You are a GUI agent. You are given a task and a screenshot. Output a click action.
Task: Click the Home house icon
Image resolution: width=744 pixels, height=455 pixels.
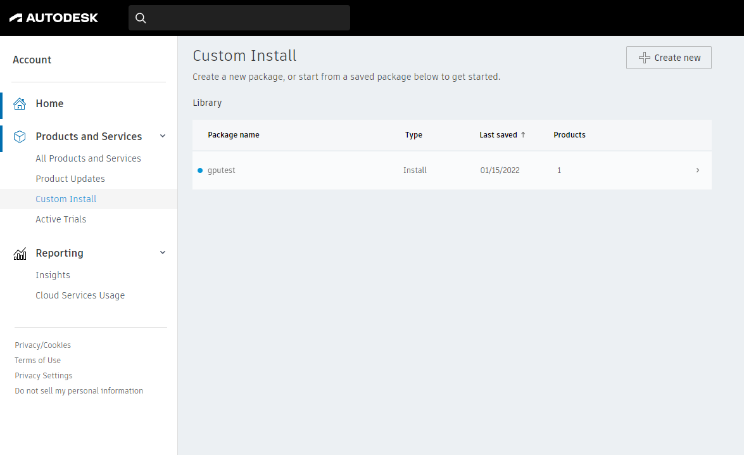coord(20,104)
